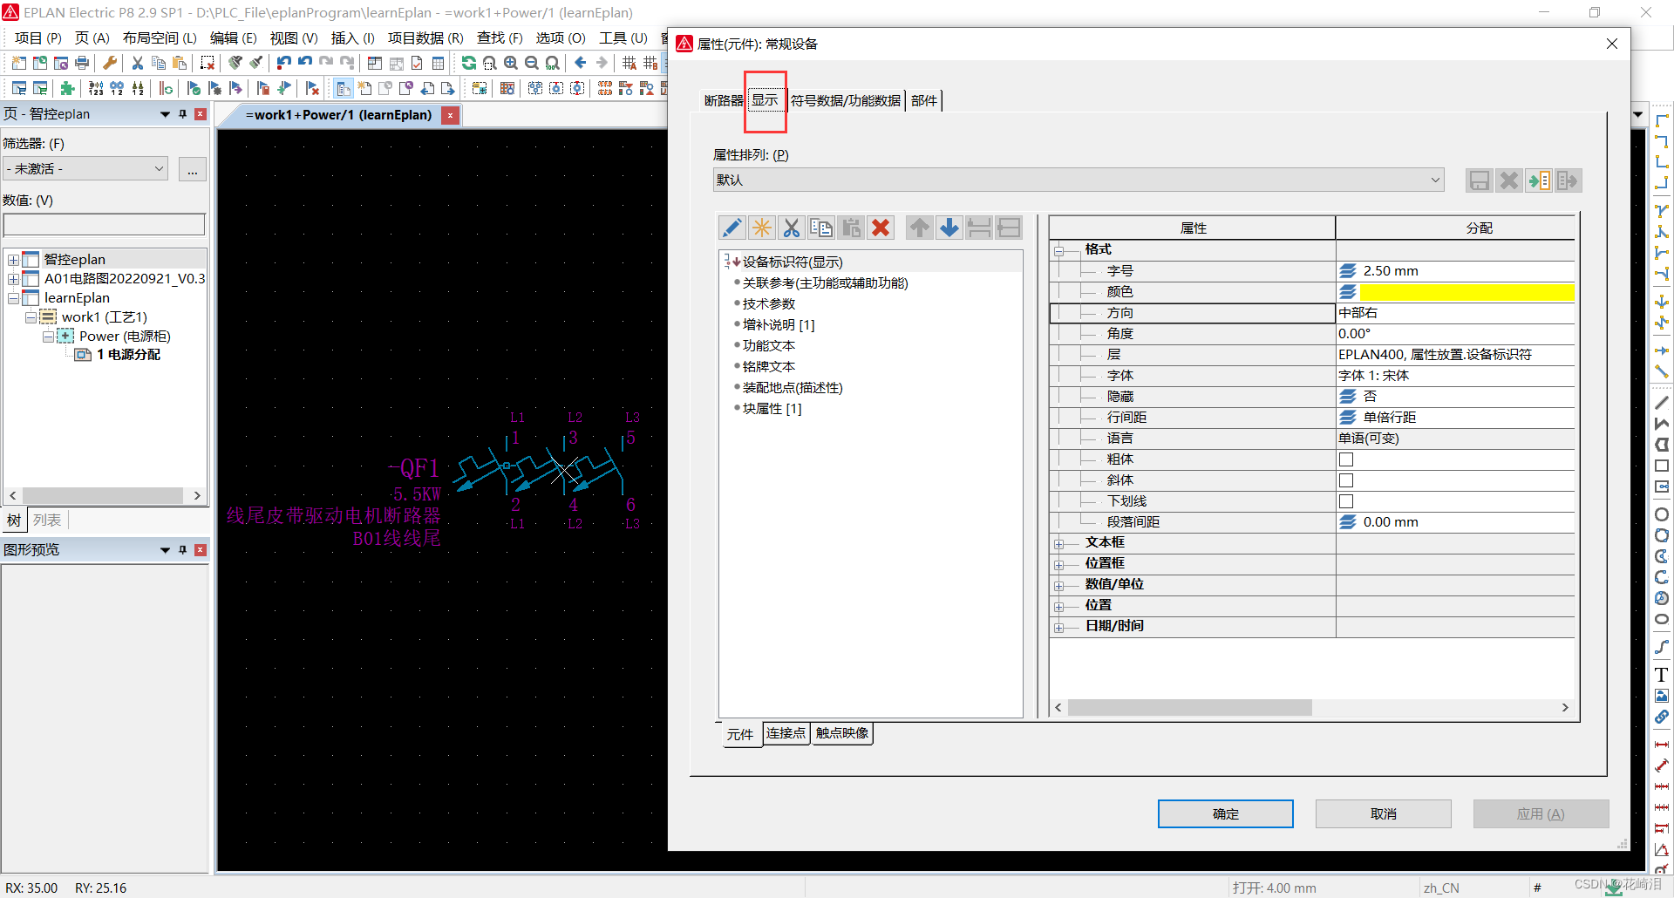Click the 字体 value 字体 1: 宋体
Image resolution: width=1674 pixels, height=898 pixels.
click(1456, 376)
